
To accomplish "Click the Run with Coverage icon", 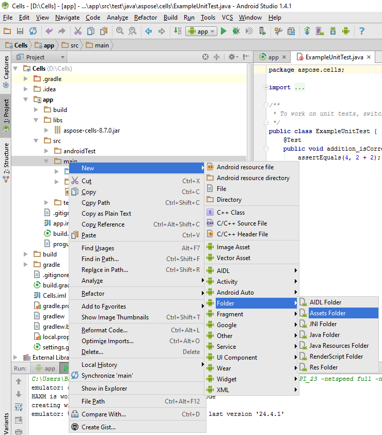I will click(x=249, y=31).
